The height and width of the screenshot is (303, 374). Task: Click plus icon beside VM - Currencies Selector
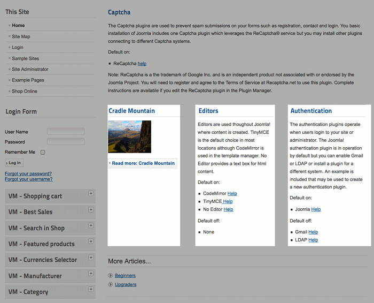(x=91, y=257)
